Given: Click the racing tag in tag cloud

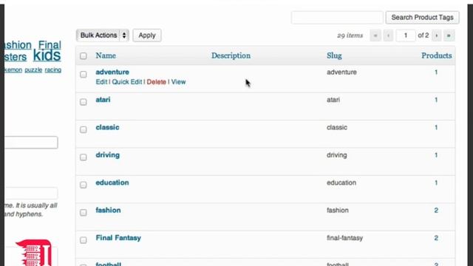Looking at the screenshot, I should 53,70.
